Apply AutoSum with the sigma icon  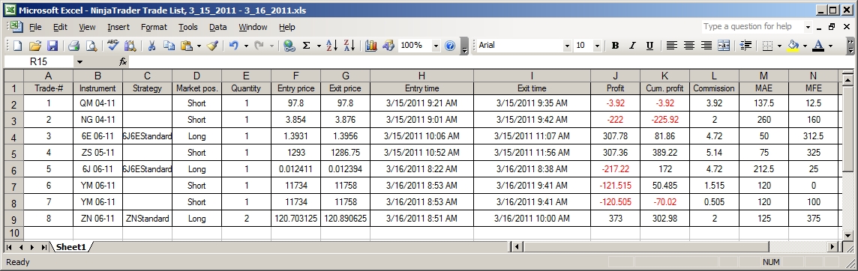(x=307, y=46)
